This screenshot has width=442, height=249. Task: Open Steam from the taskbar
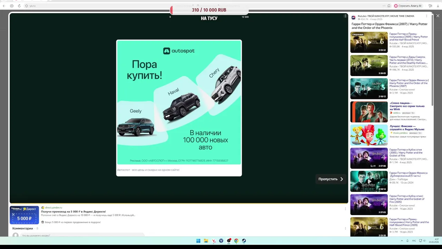tap(244, 241)
